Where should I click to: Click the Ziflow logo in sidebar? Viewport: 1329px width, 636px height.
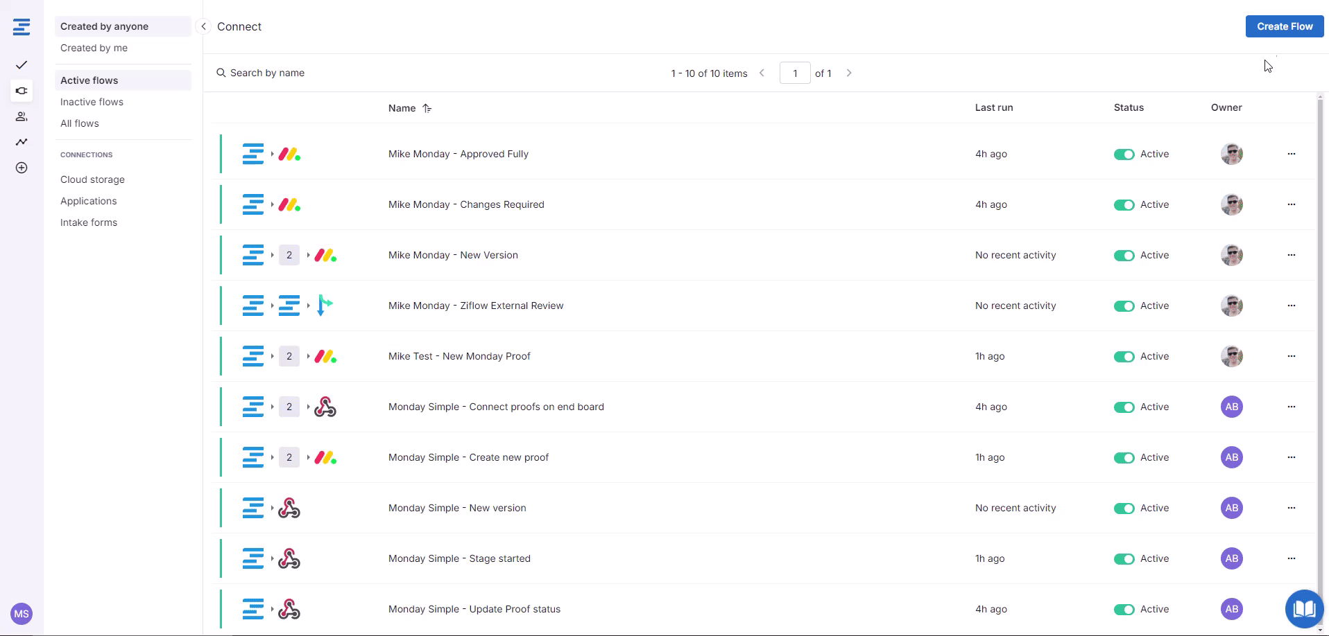pyautogui.click(x=22, y=27)
